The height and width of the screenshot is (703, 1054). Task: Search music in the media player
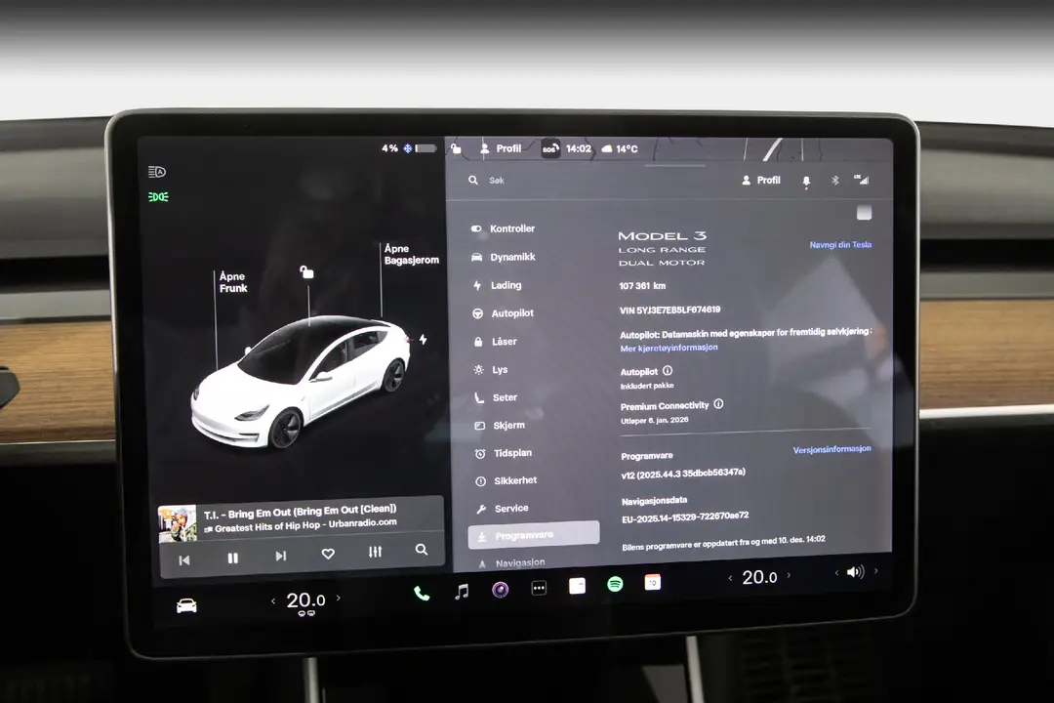click(422, 550)
